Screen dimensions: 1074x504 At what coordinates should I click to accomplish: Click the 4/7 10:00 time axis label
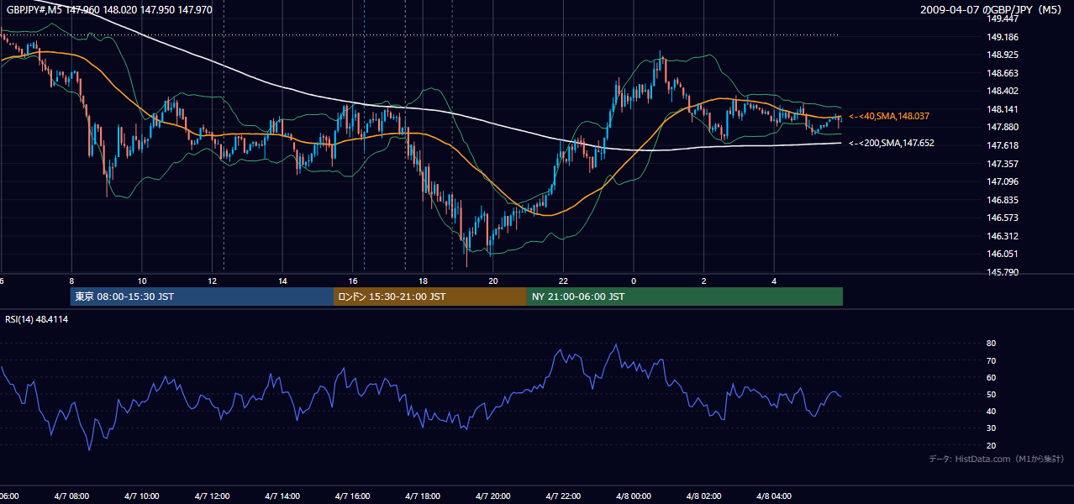(x=141, y=496)
